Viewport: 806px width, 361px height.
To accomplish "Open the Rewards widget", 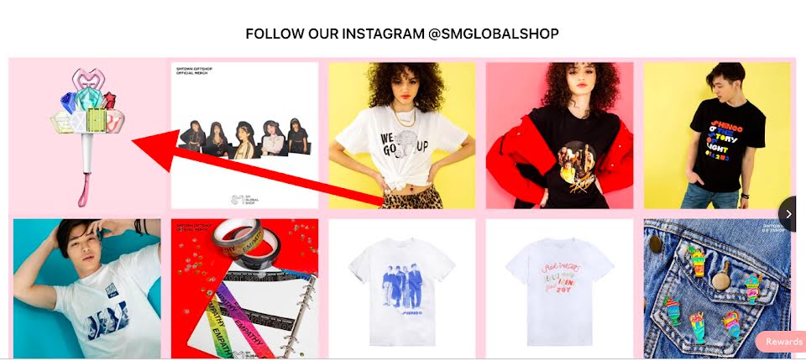I will (x=782, y=342).
